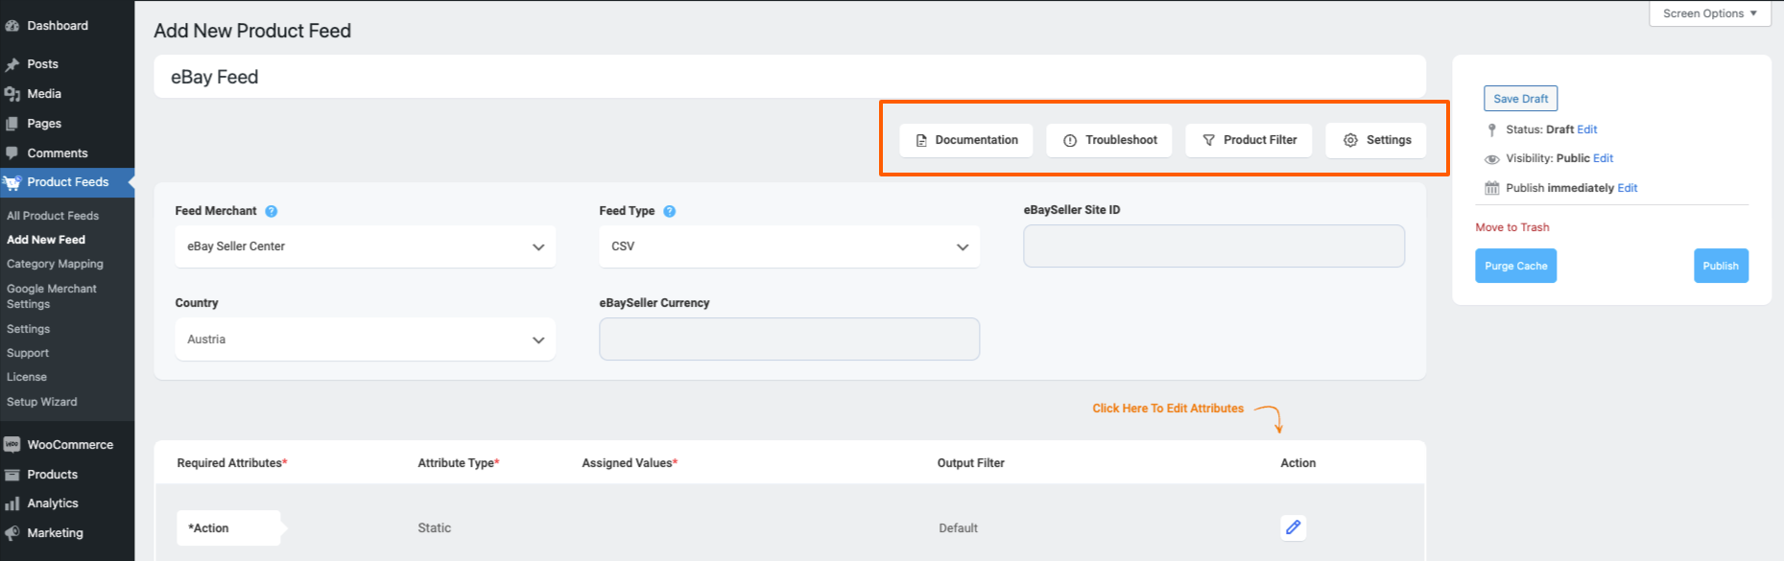Click the Save Draft button
Screen dimensions: 1784x561
point(1521,99)
